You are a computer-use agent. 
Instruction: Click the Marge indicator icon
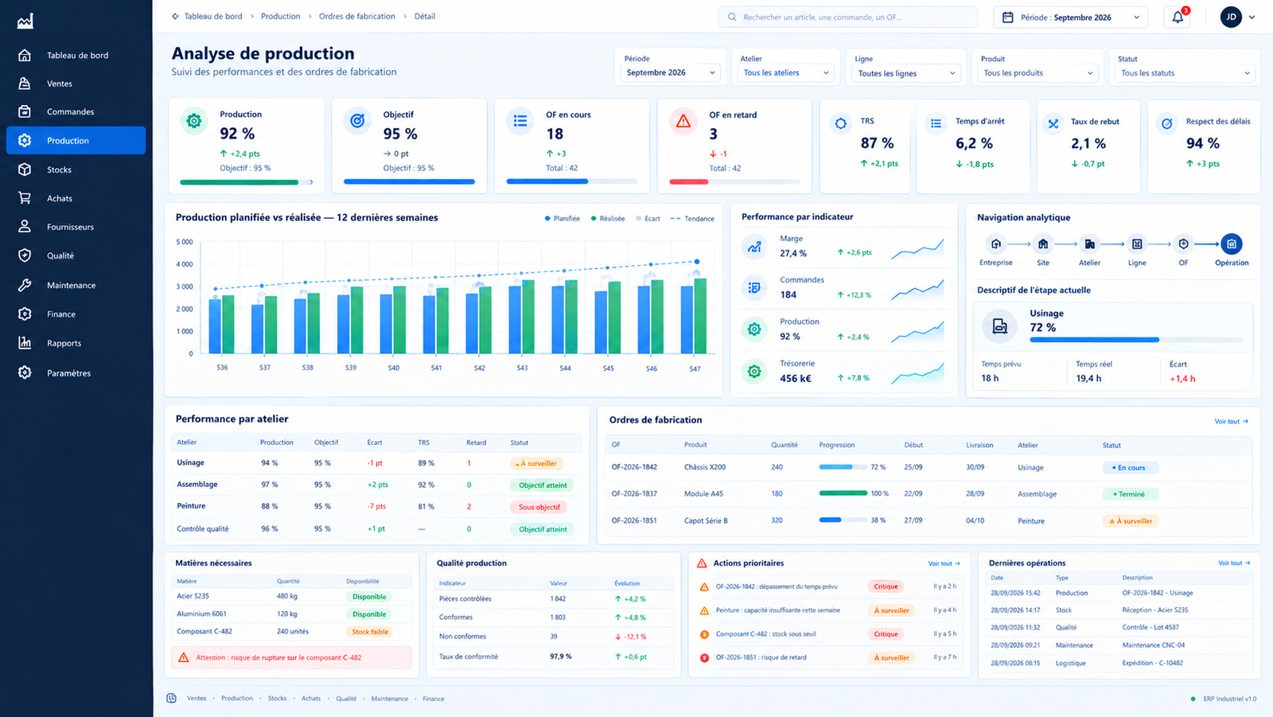click(754, 246)
